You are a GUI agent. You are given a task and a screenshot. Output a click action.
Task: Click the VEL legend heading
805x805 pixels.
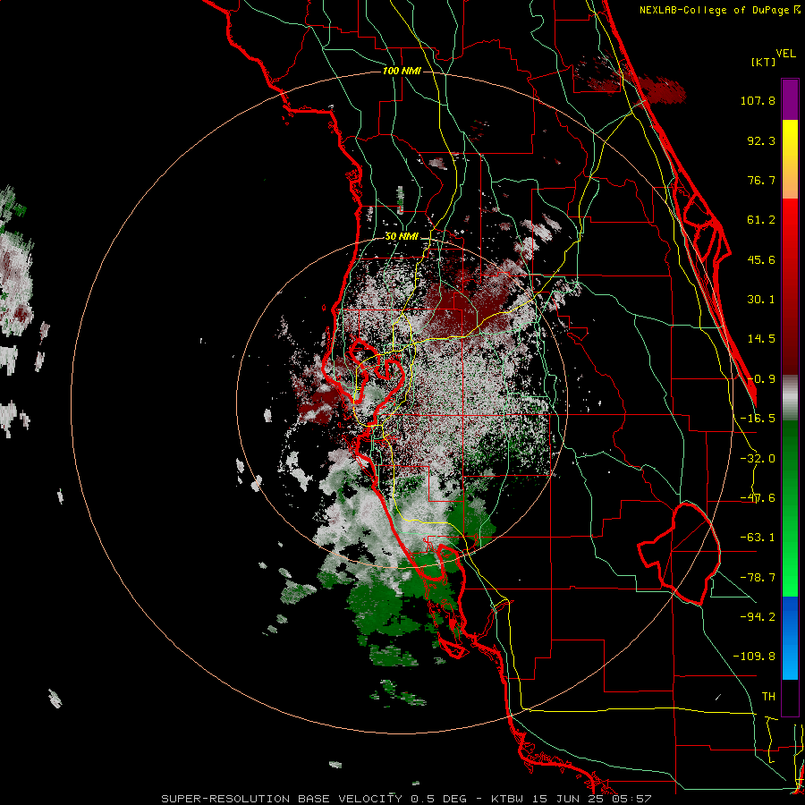click(x=785, y=54)
